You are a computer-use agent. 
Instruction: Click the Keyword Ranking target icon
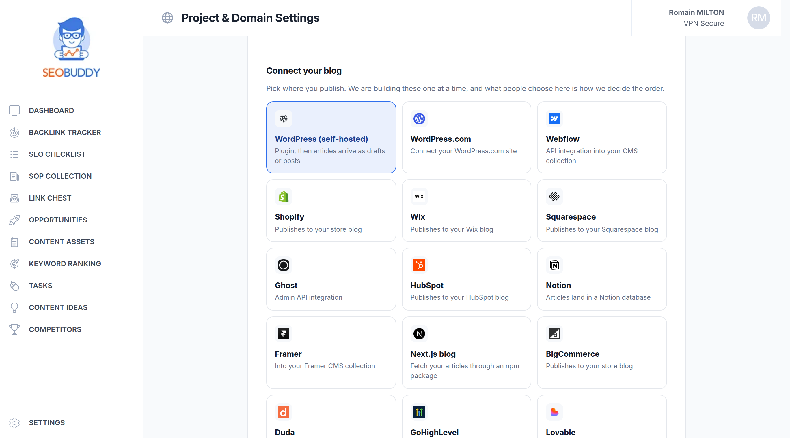(14, 264)
